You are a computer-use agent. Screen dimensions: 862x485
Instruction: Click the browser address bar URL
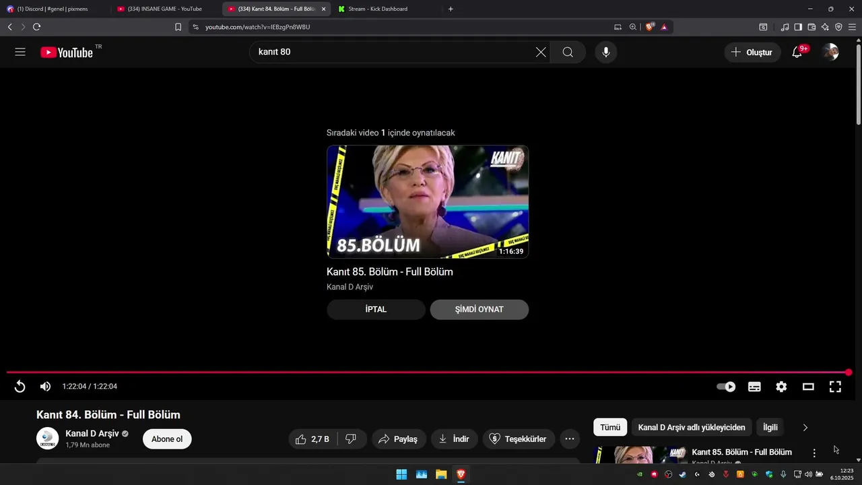(258, 27)
